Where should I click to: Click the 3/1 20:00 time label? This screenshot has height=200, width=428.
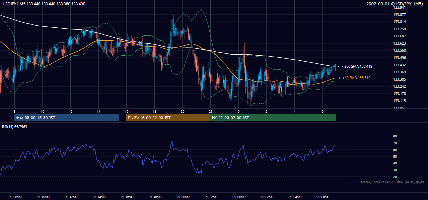point(182,197)
